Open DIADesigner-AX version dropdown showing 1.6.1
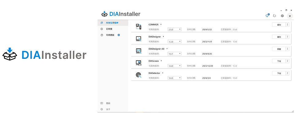The width and height of the screenshot is (299, 121). coord(175,54)
